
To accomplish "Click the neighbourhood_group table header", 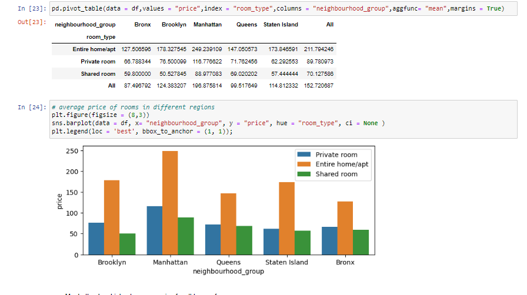I will click(85, 25).
